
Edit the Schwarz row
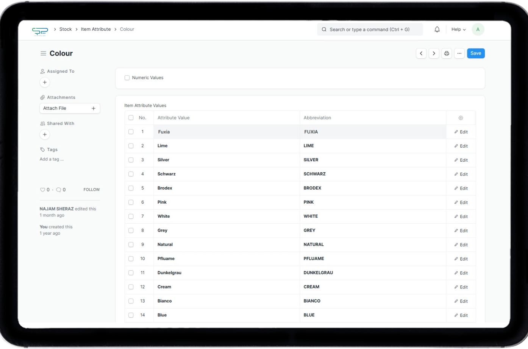point(461,174)
